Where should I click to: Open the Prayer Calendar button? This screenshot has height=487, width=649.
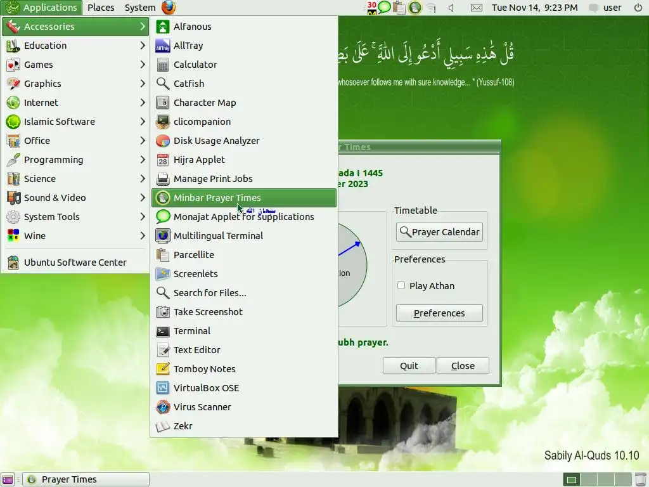[440, 232]
